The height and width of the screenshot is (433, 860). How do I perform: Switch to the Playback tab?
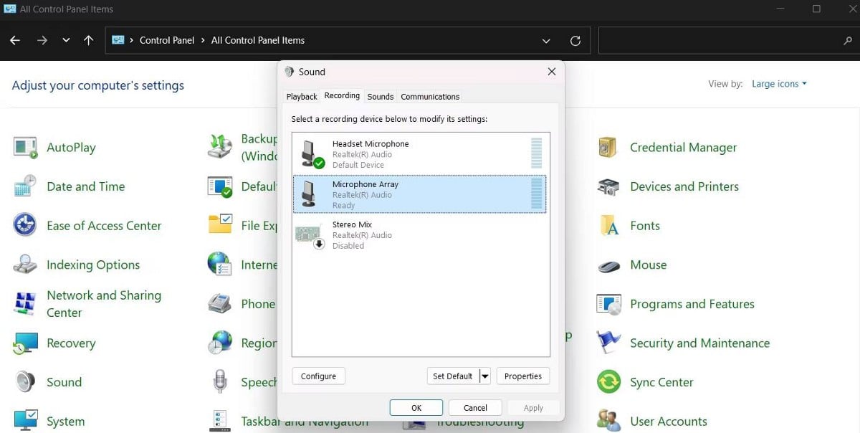[x=302, y=97]
